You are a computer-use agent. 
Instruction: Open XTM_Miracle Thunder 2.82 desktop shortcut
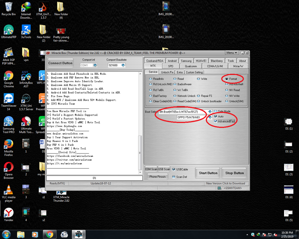tap(61, 197)
